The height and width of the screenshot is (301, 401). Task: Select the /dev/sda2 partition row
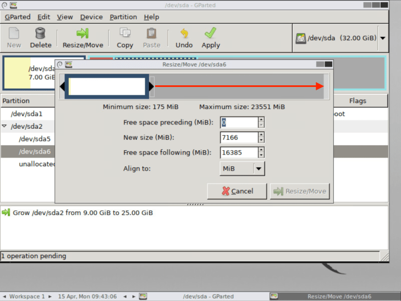[28, 127]
